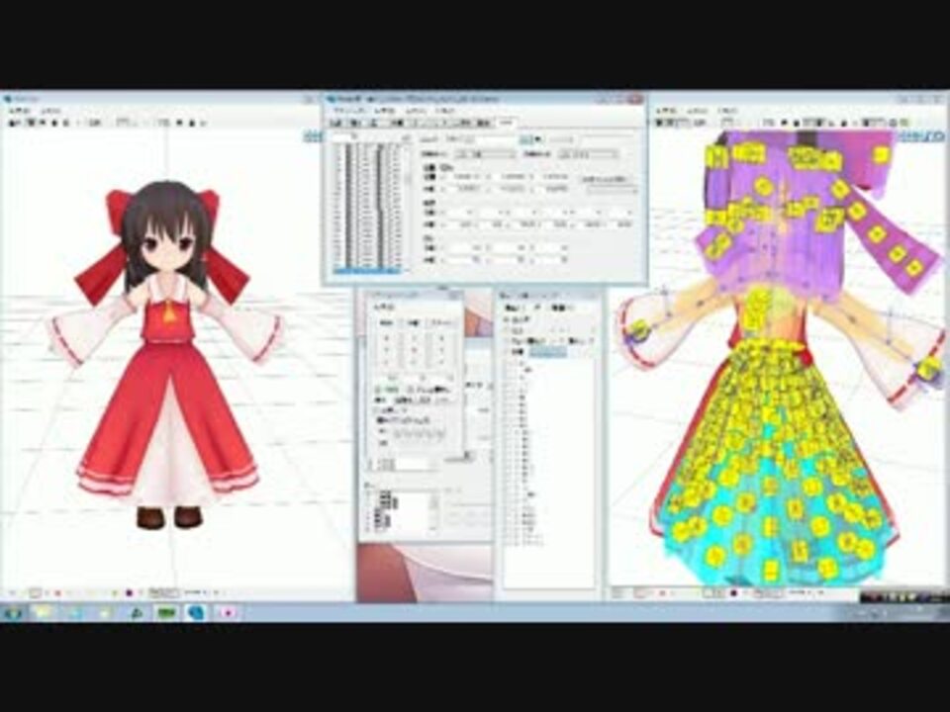Click the first toolbar icon in the left view window
This screenshot has width=950, height=712.
tap(13, 123)
